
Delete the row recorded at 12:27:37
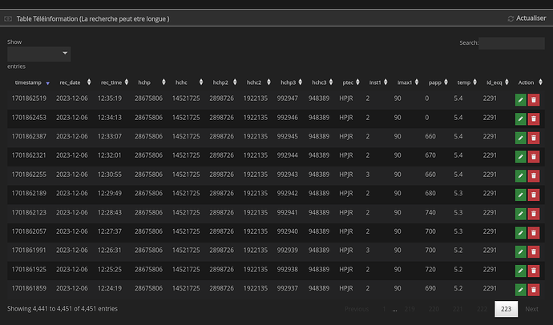(x=534, y=233)
